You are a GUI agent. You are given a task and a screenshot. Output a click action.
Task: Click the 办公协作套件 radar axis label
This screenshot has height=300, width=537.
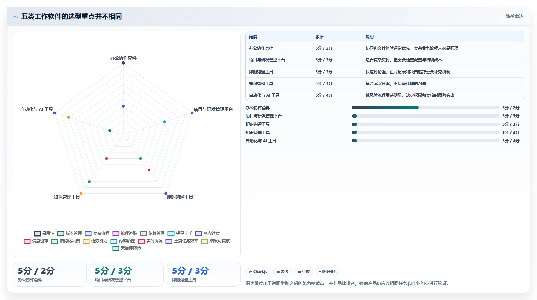(123, 58)
